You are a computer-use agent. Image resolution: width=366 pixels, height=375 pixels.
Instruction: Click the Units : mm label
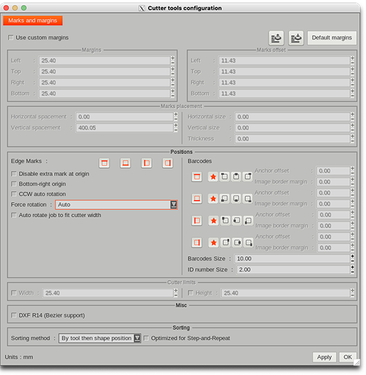click(19, 357)
